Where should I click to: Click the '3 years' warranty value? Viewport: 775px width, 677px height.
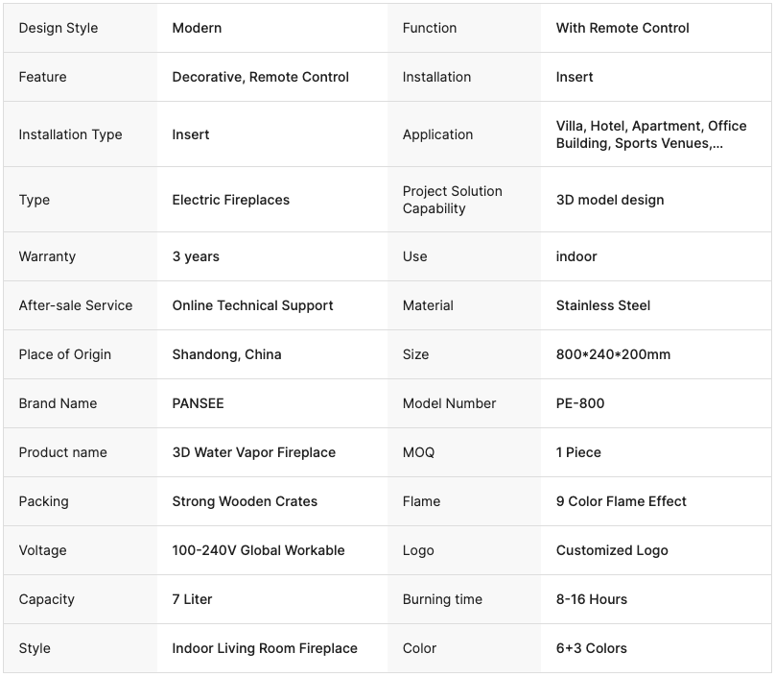(x=196, y=256)
